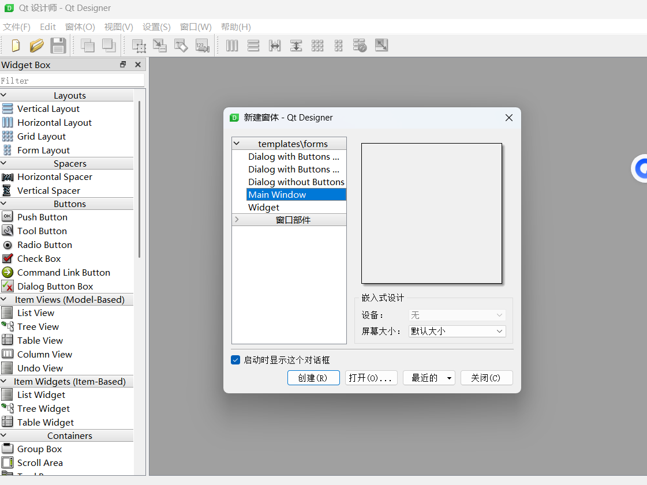Click the Open form folder icon
Screen dimensions: 647x485
[37, 46]
